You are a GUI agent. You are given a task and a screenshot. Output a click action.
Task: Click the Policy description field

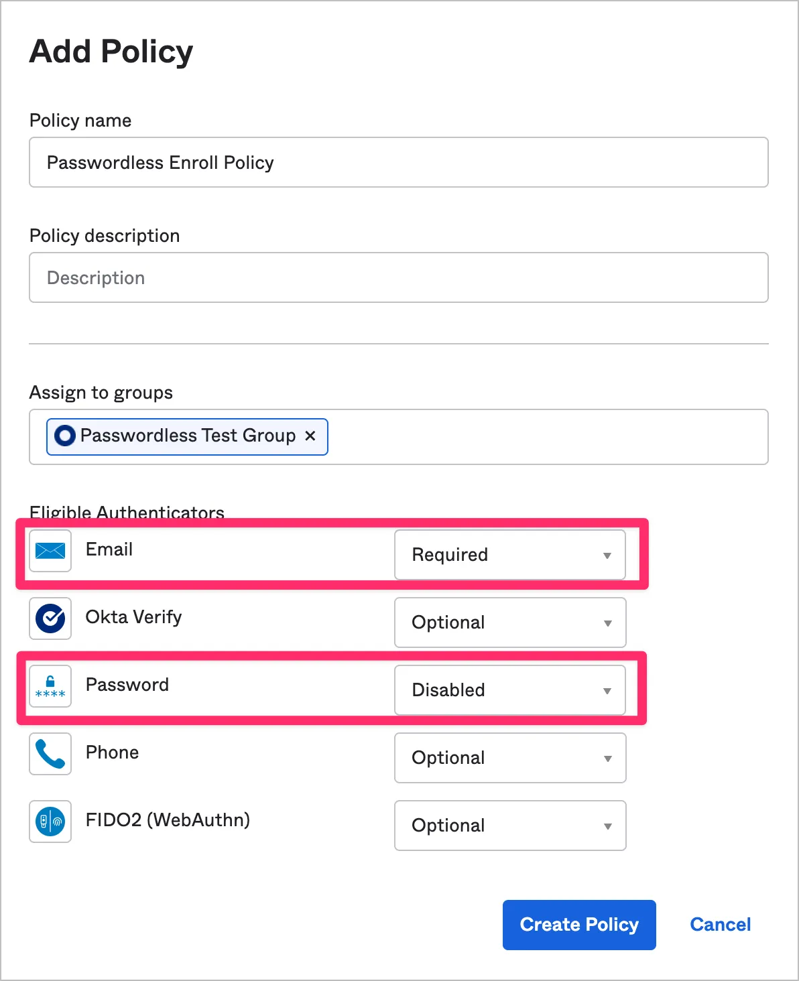tap(398, 278)
